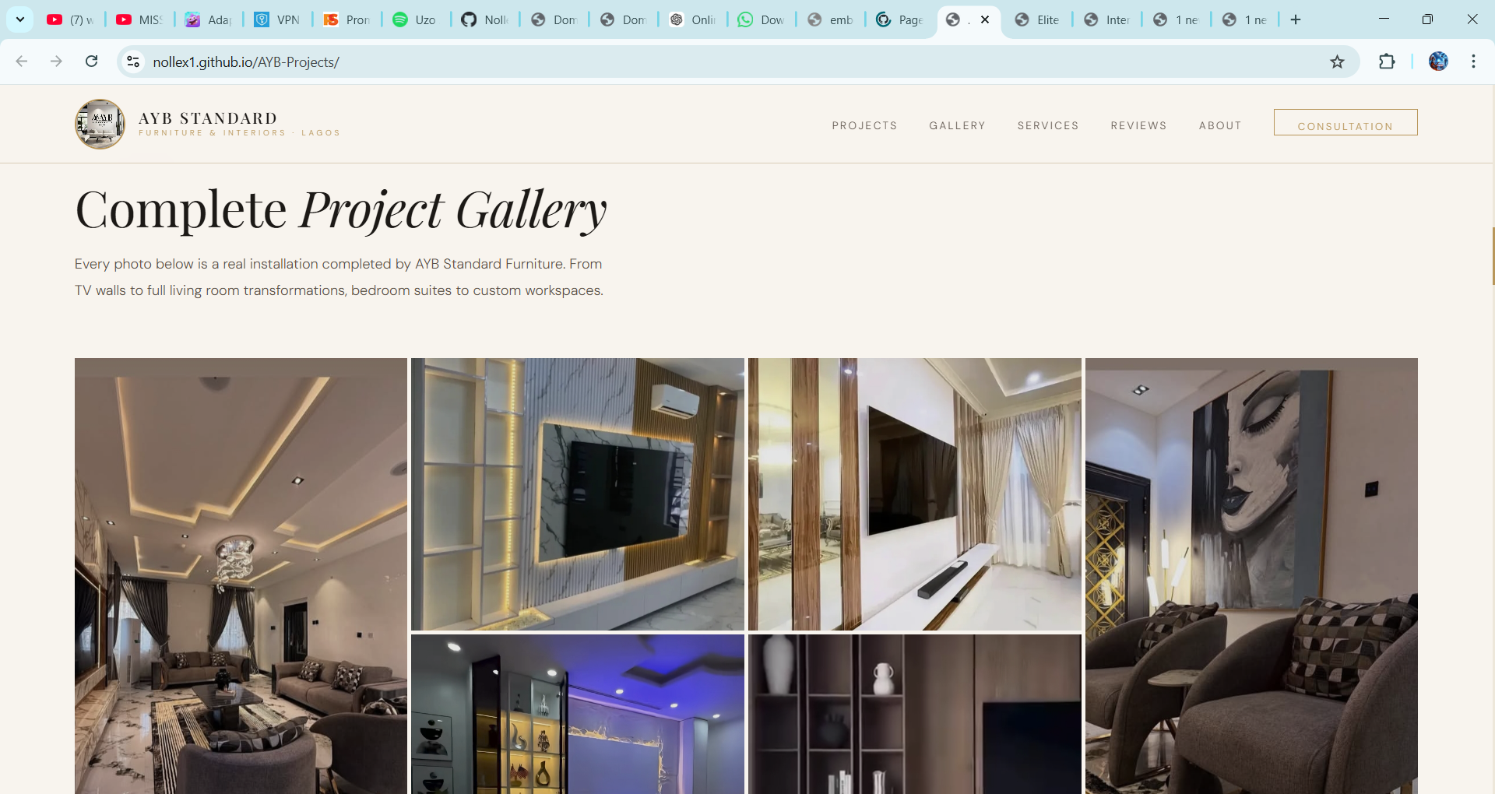Bookmark this page with the star

point(1337,61)
